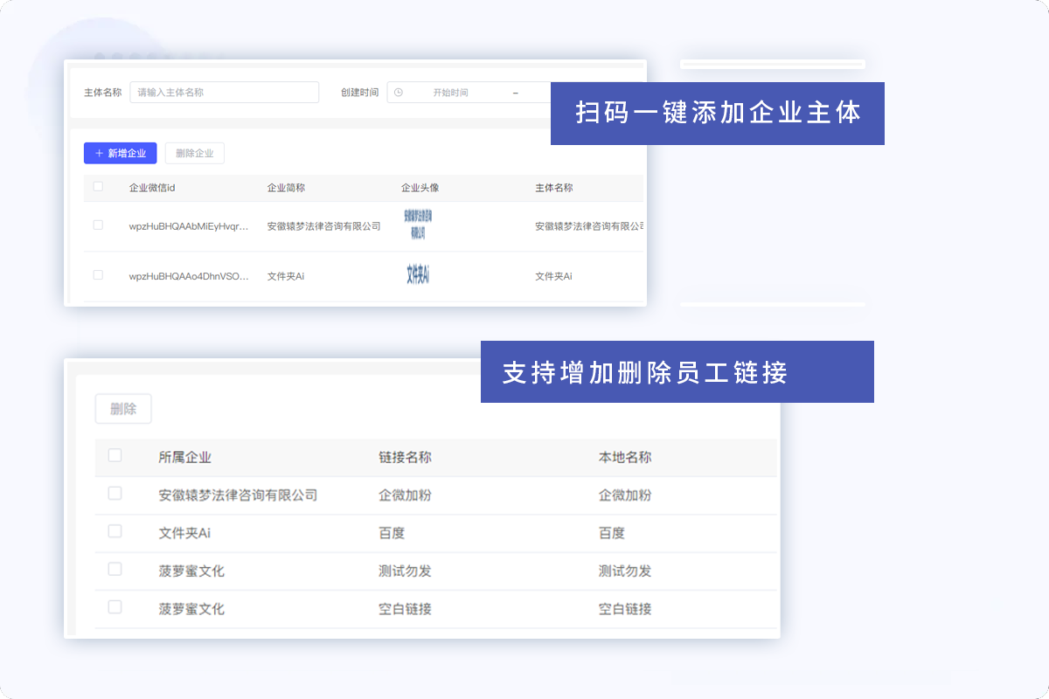Viewport: 1049px width, 699px height.
Task: Click inside the 请输入主体名称 input field
Action: (x=223, y=92)
